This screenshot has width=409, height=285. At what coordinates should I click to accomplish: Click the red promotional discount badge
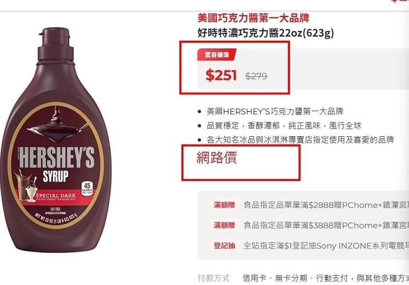tap(216, 54)
